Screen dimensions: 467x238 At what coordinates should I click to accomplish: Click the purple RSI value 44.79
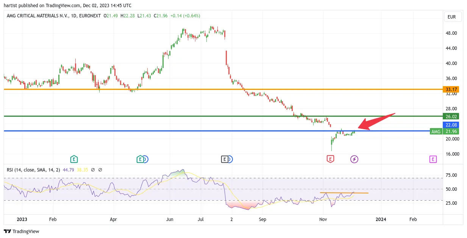(x=69, y=170)
